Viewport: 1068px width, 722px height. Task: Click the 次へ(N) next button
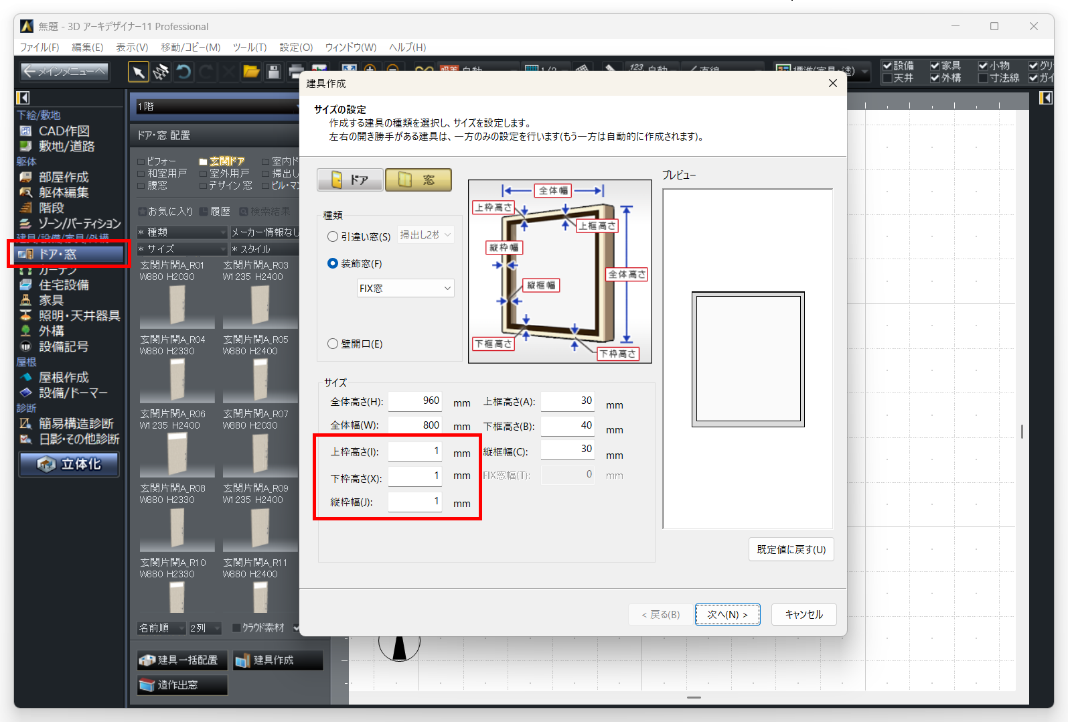point(727,614)
